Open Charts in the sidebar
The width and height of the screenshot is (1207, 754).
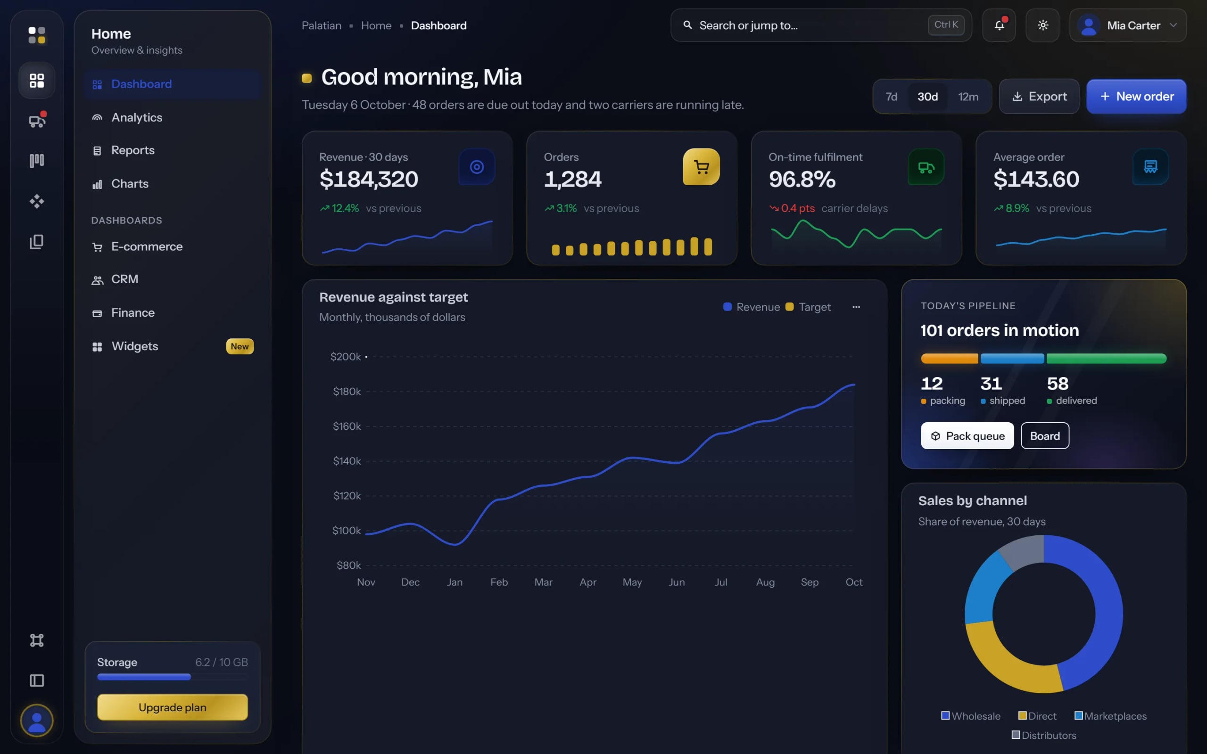pyautogui.click(x=172, y=183)
